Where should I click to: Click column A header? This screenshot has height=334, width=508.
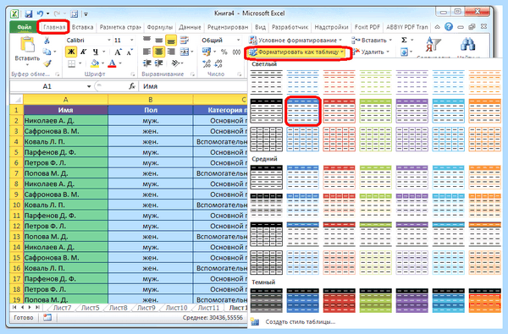pyautogui.click(x=65, y=100)
